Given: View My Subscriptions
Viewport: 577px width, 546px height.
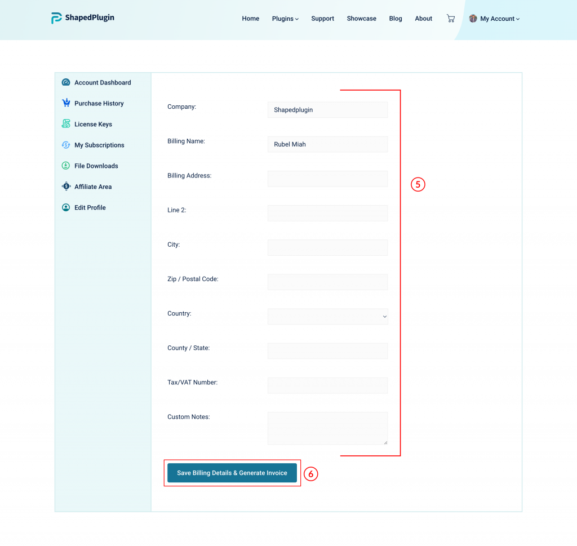Looking at the screenshot, I should pos(99,145).
